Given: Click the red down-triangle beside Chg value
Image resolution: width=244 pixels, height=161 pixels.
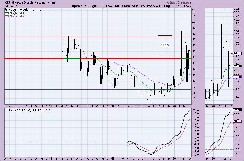Looking at the screenshot, I should pyautogui.click(x=191, y=6).
